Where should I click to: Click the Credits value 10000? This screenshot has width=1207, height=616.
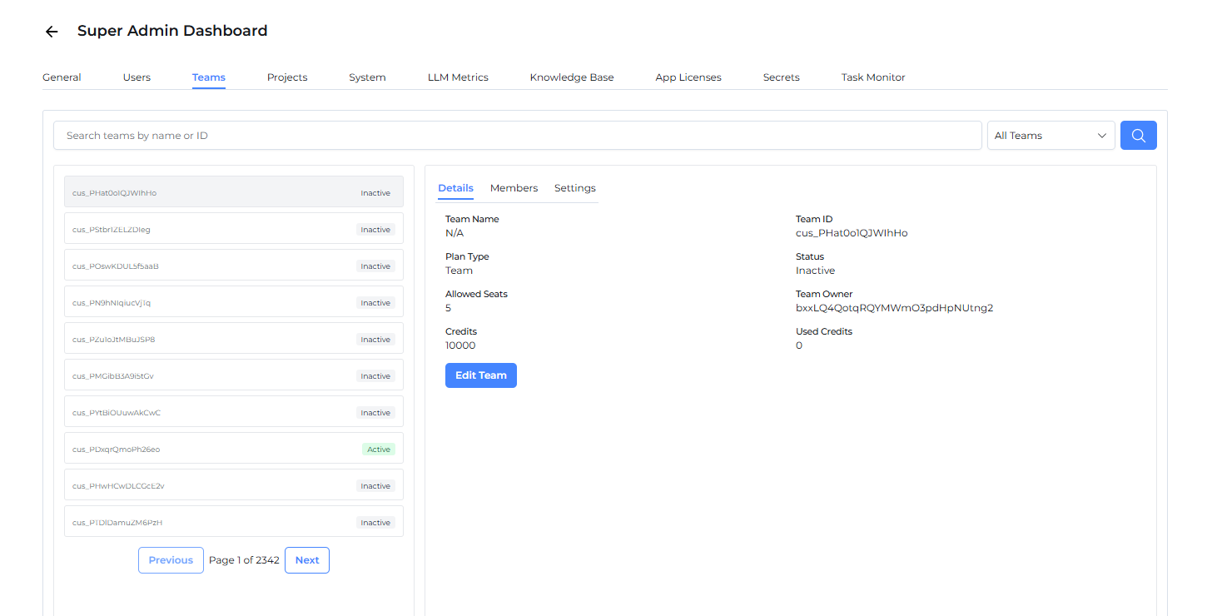pos(460,345)
